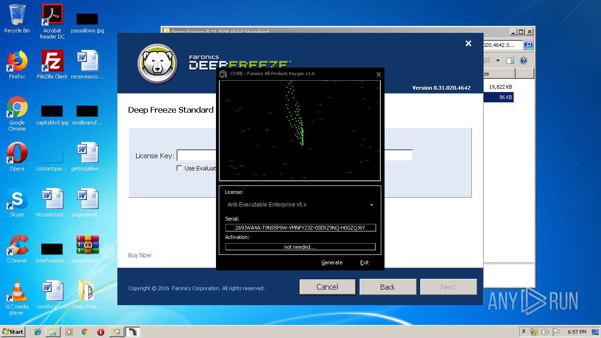Screen dimensions: 601x338
Task: Click the Buy Now link
Action: tap(139, 255)
